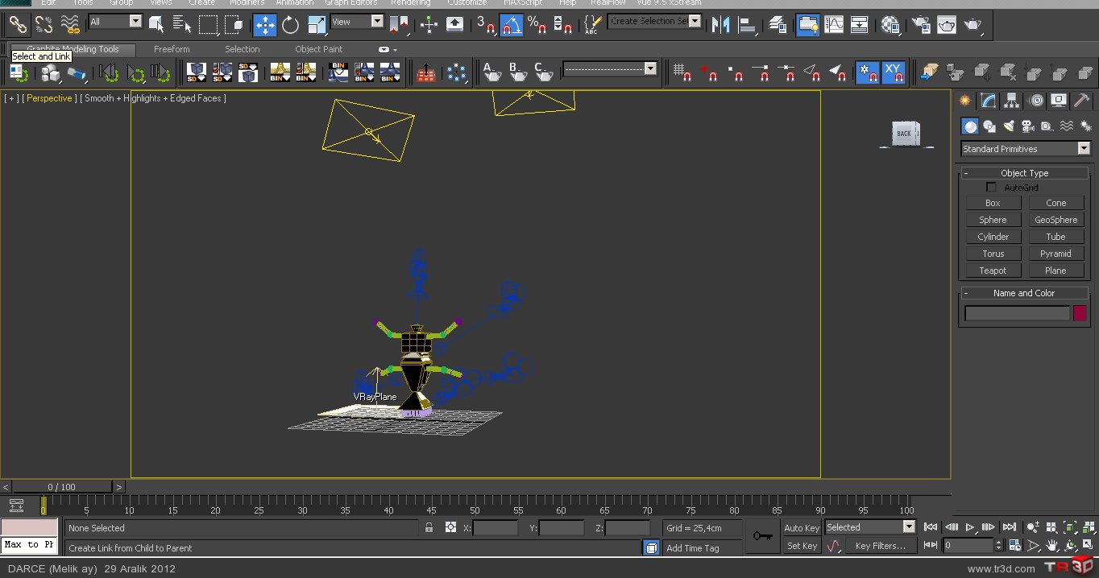Open Create Selection Set dropdown
This screenshot has width=1099, height=578.
(x=654, y=21)
